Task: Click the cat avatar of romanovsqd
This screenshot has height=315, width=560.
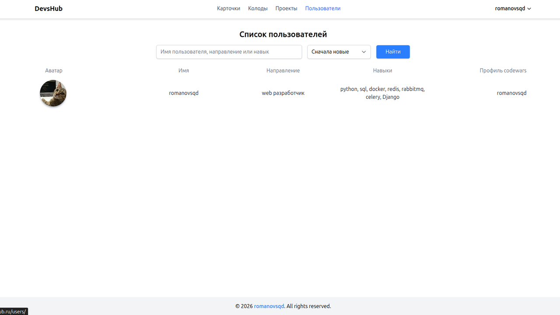Action: (53, 93)
